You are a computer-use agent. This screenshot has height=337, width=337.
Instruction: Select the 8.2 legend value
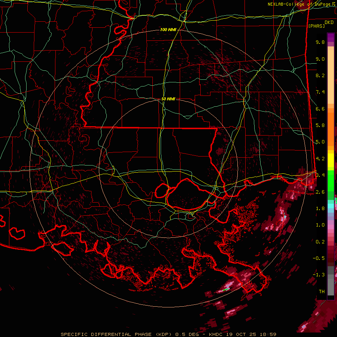point(320,75)
